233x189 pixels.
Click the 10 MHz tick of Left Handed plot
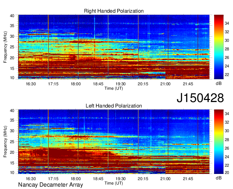coord(12,173)
